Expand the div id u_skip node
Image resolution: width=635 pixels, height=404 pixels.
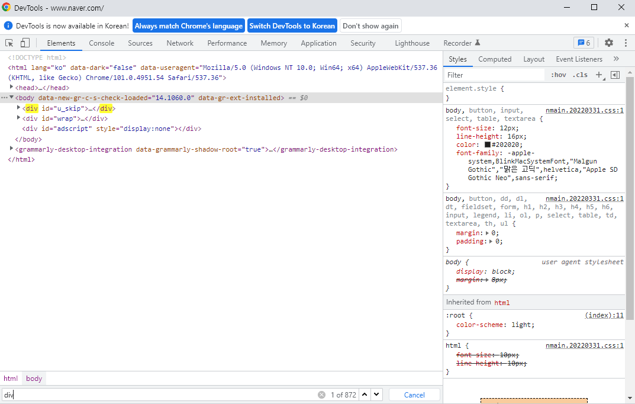pos(18,108)
